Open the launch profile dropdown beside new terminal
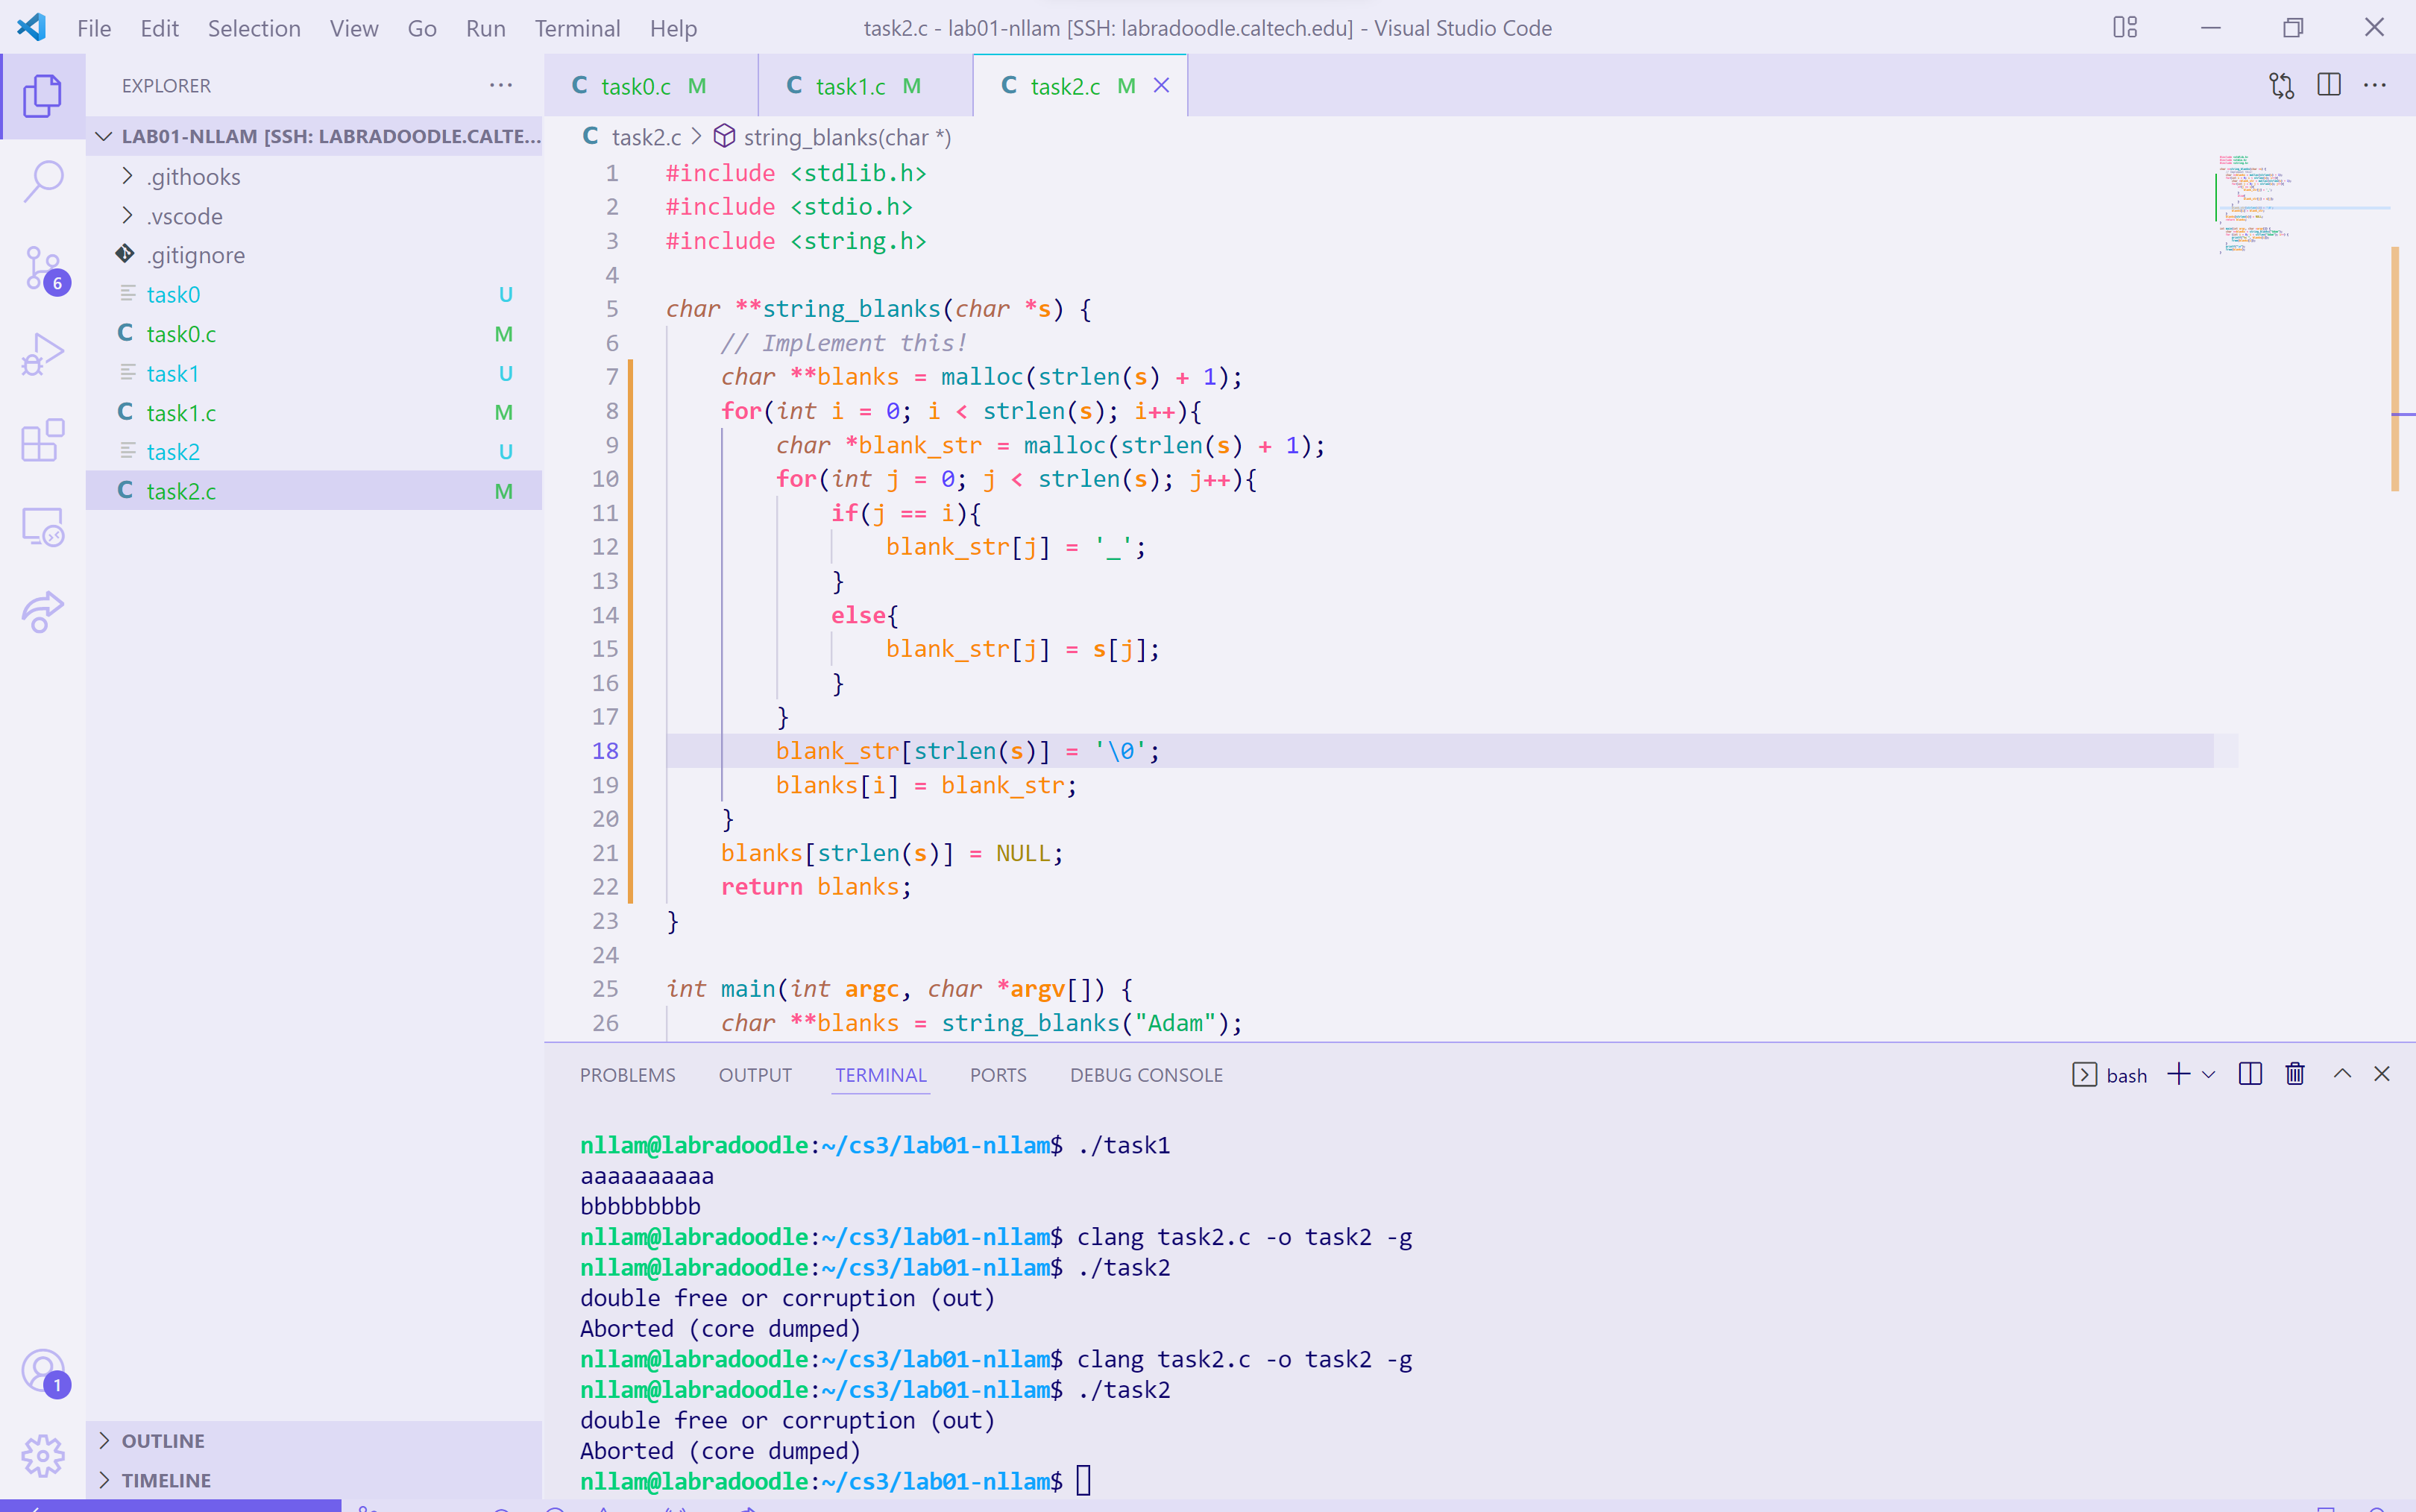Viewport: 2416px width, 1512px height. pyautogui.click(x=2209, y=1074)
